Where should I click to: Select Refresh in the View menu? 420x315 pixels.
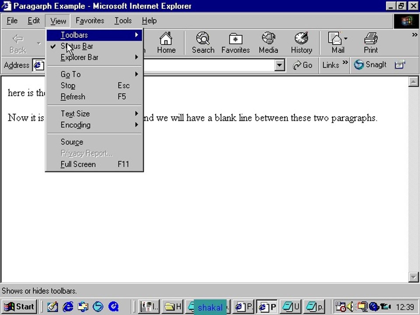pyautogui.click(x=94, y=97)
